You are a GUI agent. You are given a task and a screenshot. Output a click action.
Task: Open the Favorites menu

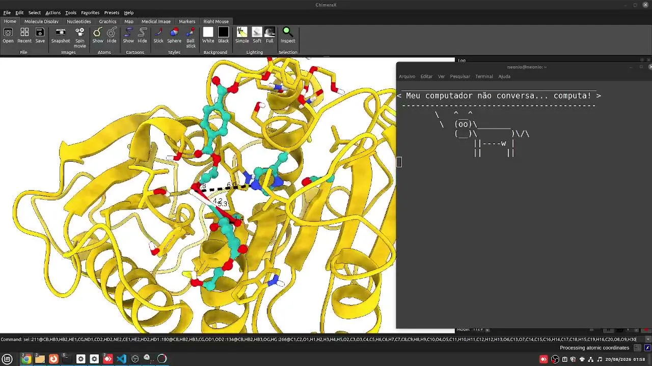click(90, 13)
